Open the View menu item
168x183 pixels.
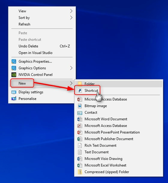[x=42, y=11]
